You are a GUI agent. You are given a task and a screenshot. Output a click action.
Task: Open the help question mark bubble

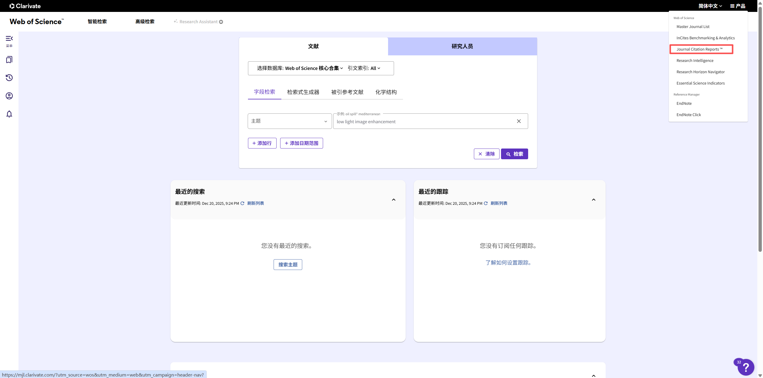point(746,367)
